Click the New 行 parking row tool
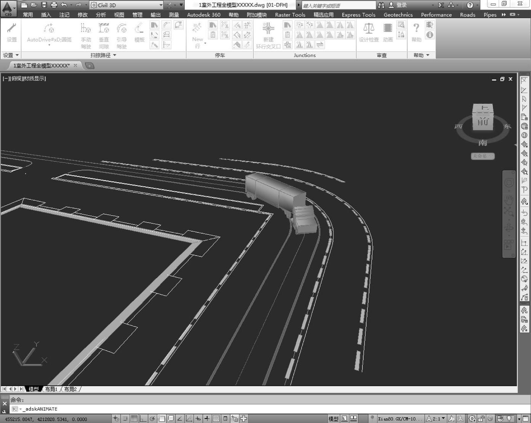 click(x=197, y=35)
